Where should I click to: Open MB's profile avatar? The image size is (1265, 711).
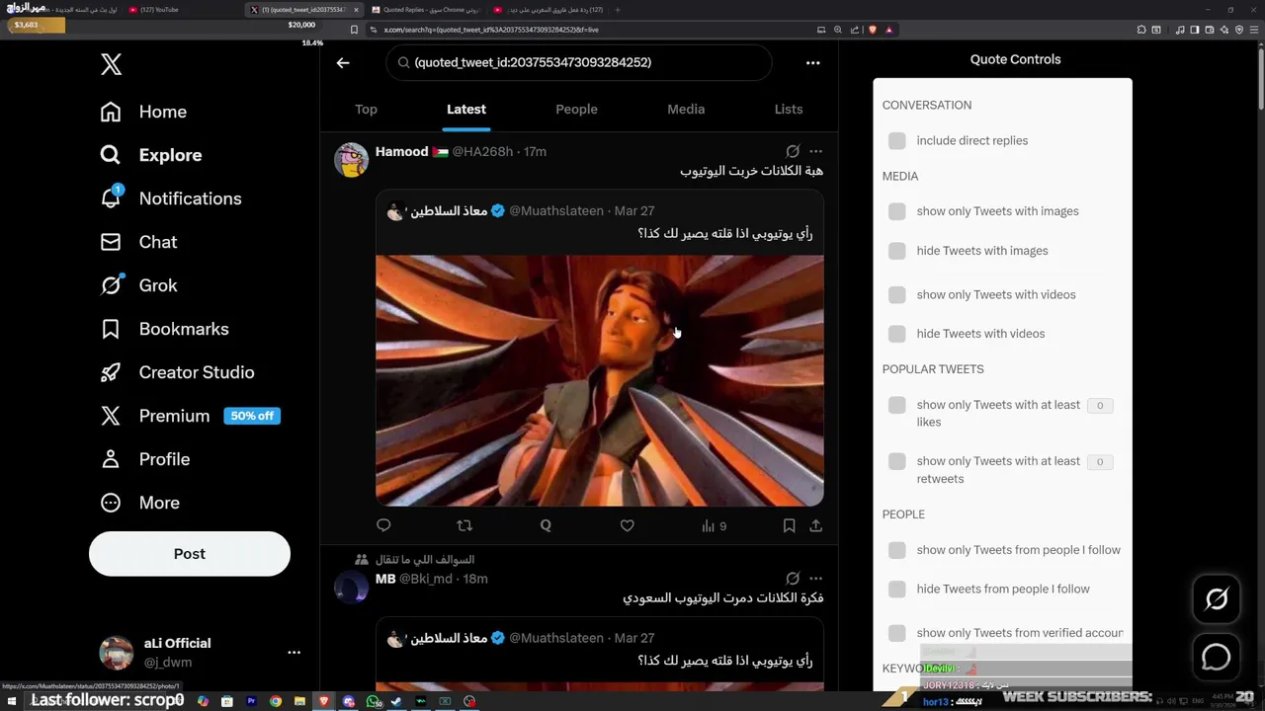[x=351, y=587]
